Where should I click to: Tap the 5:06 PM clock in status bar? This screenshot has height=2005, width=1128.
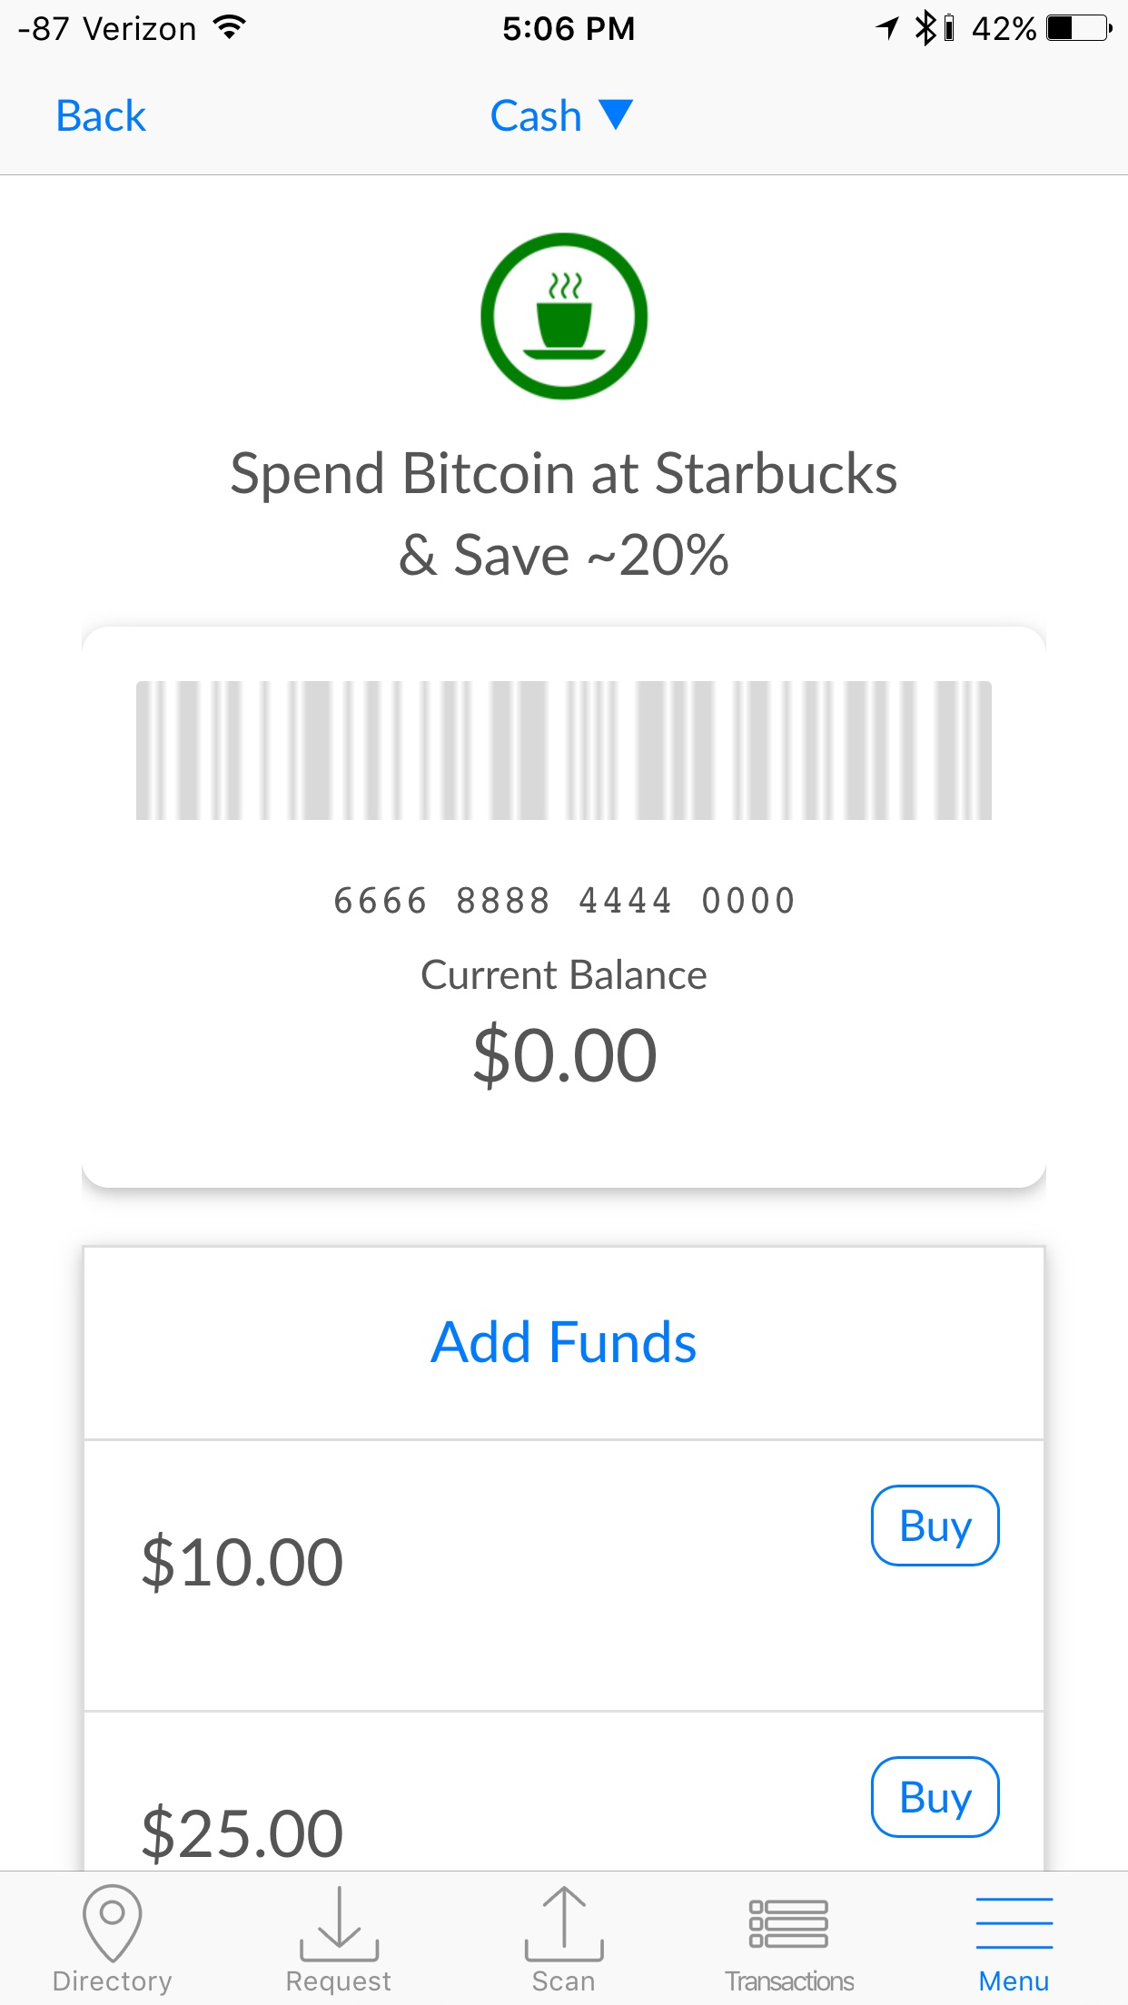[x=569, y=28]
